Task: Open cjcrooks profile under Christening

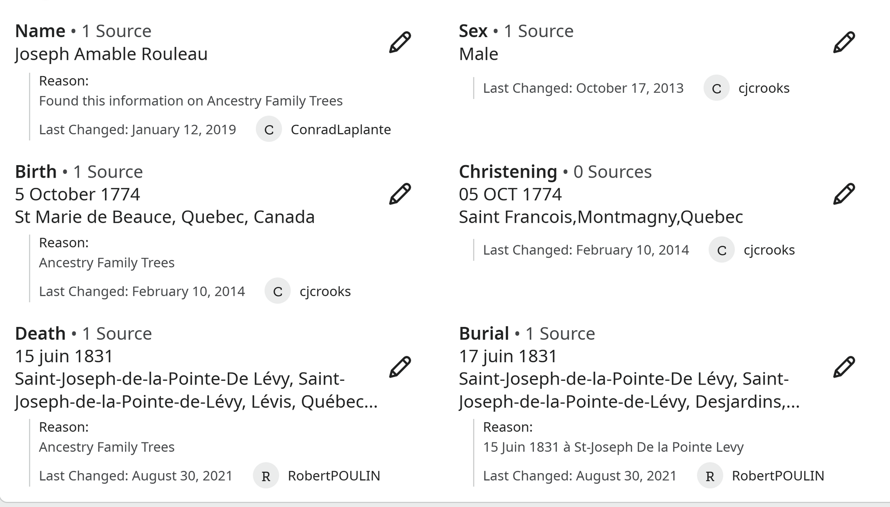Action: click(x=769, y=250)
